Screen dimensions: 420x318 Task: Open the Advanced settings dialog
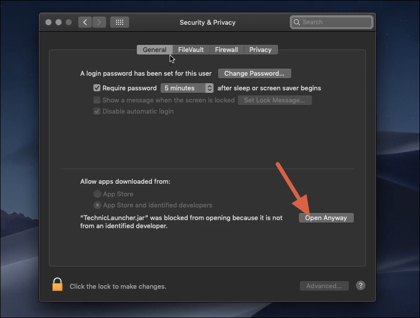point(324,286)
